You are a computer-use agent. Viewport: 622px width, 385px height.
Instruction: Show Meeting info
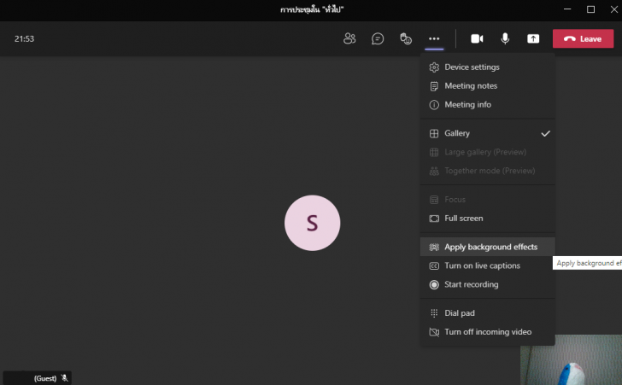click(x=488, y=104)
